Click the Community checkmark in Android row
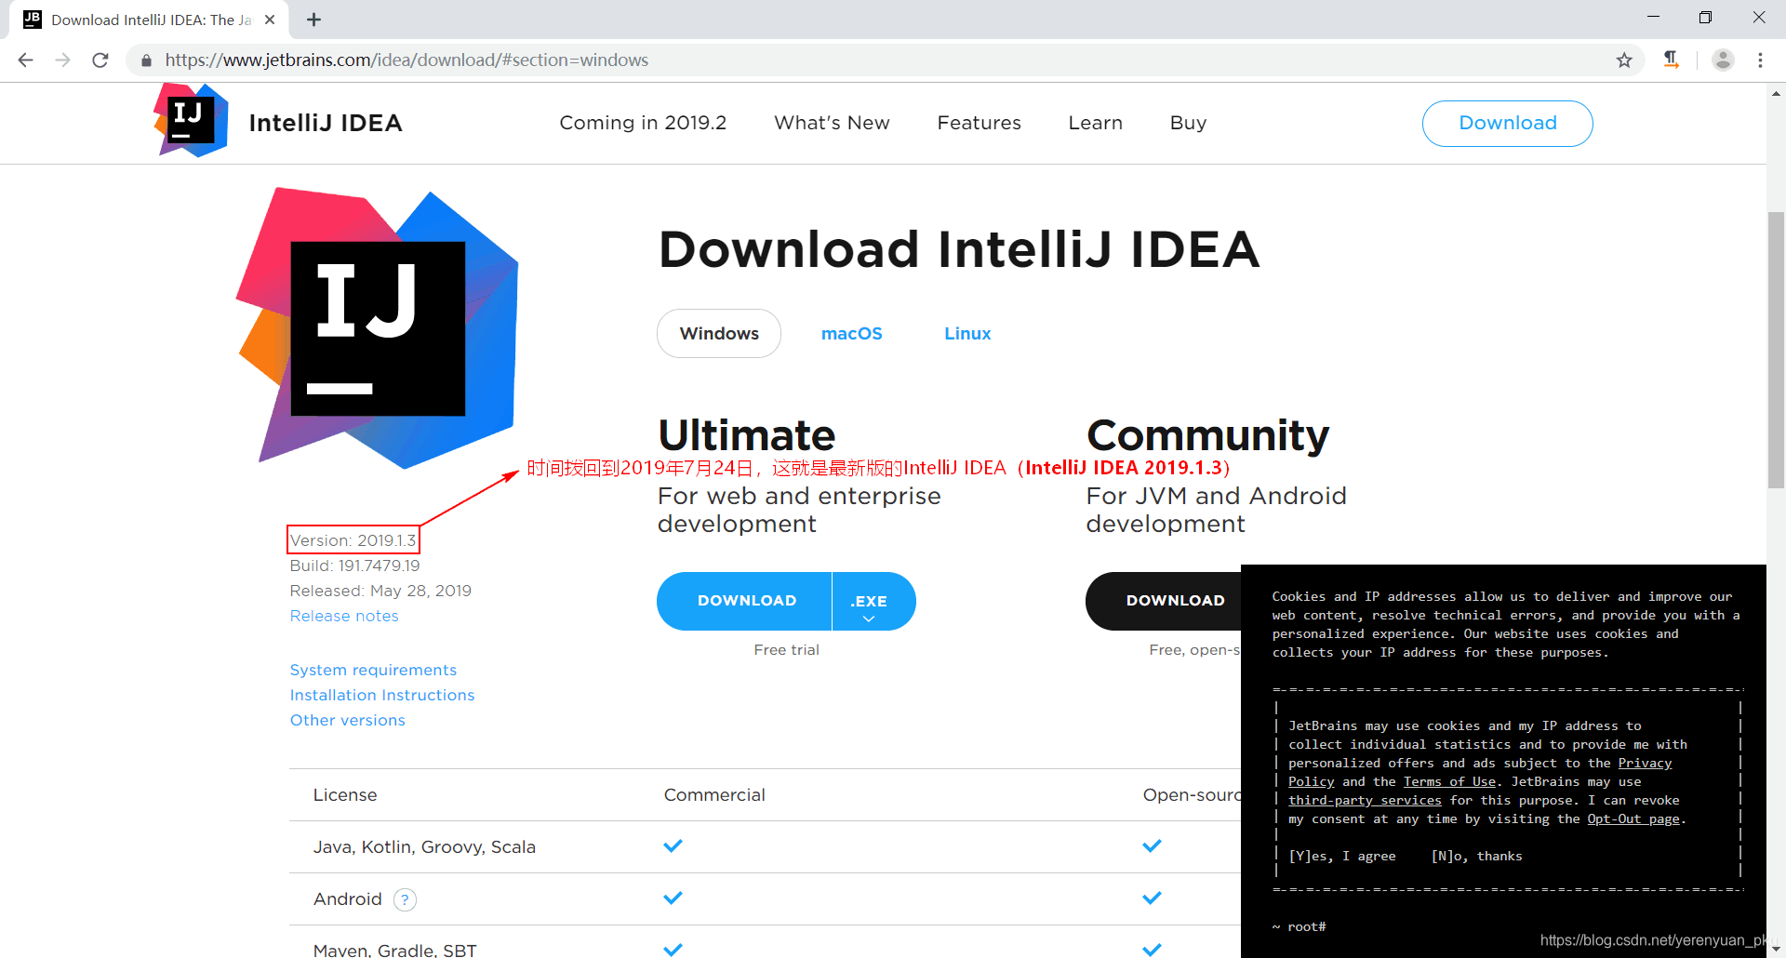 coord(1152,898)
